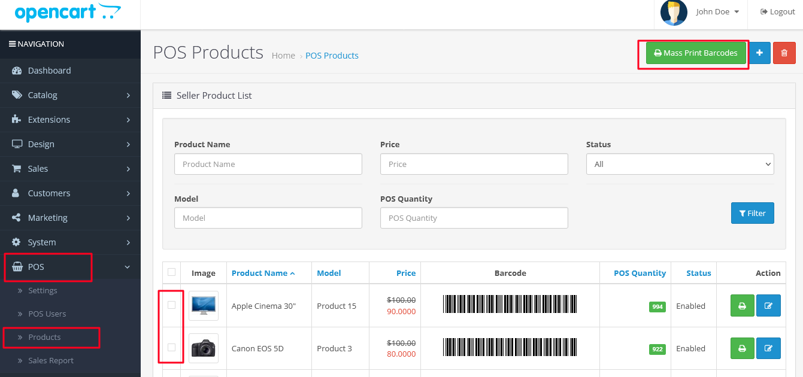Toggle the select-all checkbox in table header
This screenshot has height=377, width=803.
[x=172, y=272]
